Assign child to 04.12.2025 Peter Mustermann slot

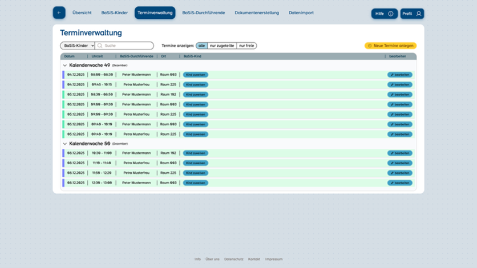tap(195, 75)
